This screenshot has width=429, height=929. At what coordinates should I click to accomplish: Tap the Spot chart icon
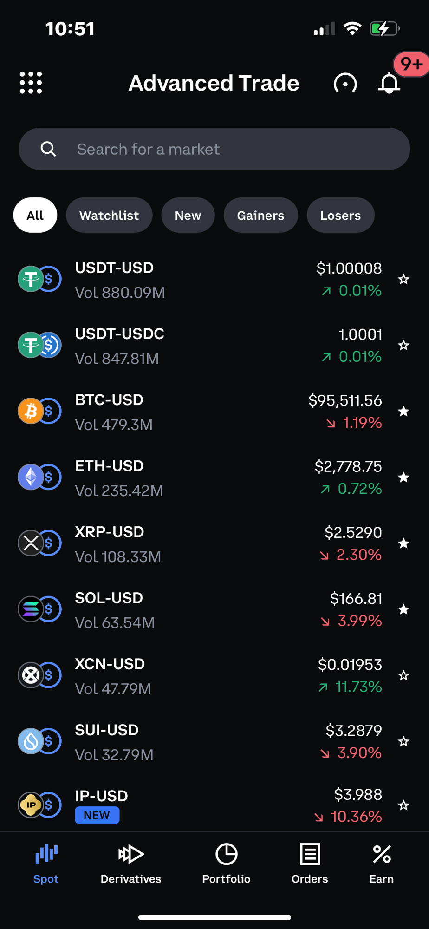46,854
